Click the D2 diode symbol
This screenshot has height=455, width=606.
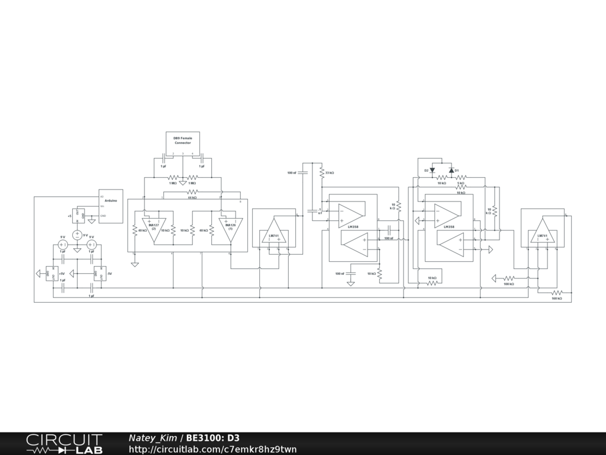point(432,170)
